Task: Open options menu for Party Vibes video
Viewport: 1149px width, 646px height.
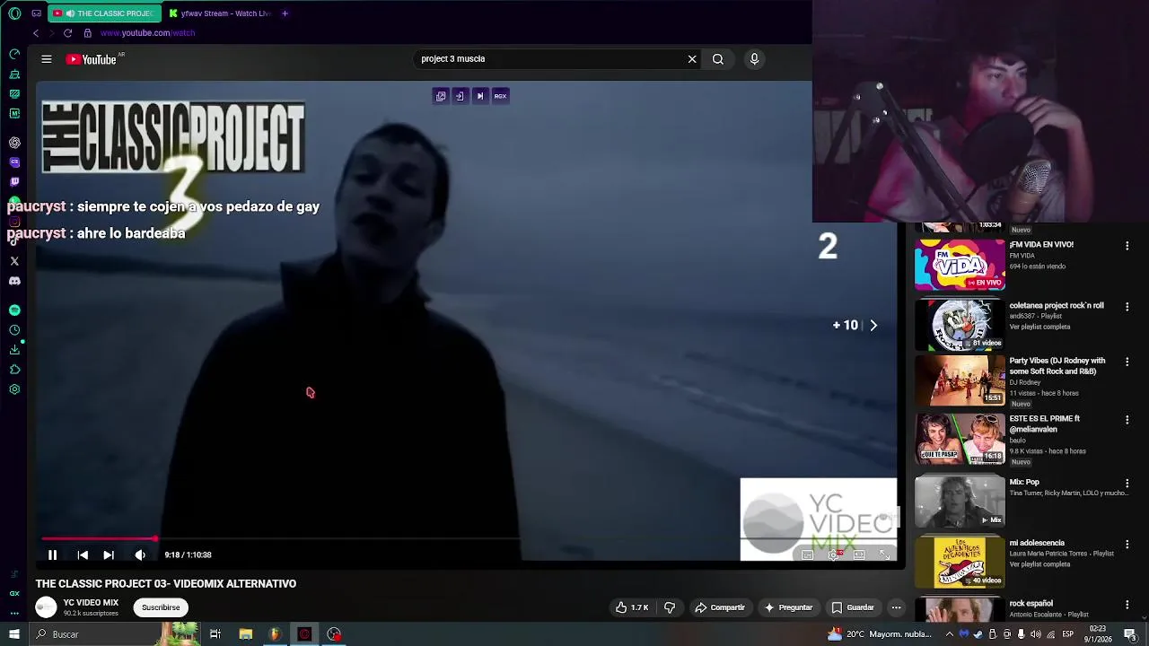Action: (x=1127, y=362)
